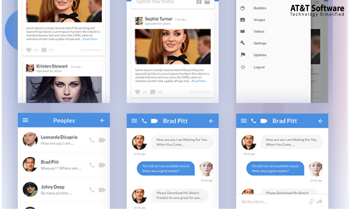This screenshot has height=209, width=349.
Task: Click attachment paperclip icon in message box
Action: coord(311,202)
